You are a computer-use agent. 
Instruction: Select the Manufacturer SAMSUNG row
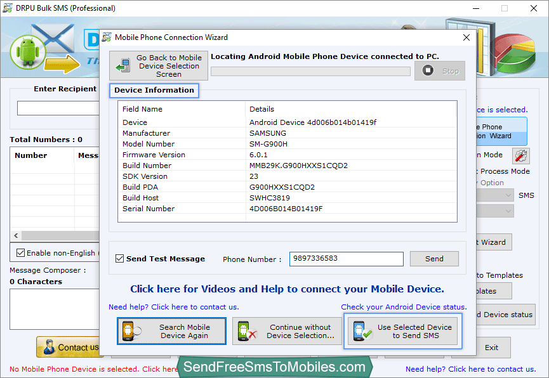click(287, 133)
